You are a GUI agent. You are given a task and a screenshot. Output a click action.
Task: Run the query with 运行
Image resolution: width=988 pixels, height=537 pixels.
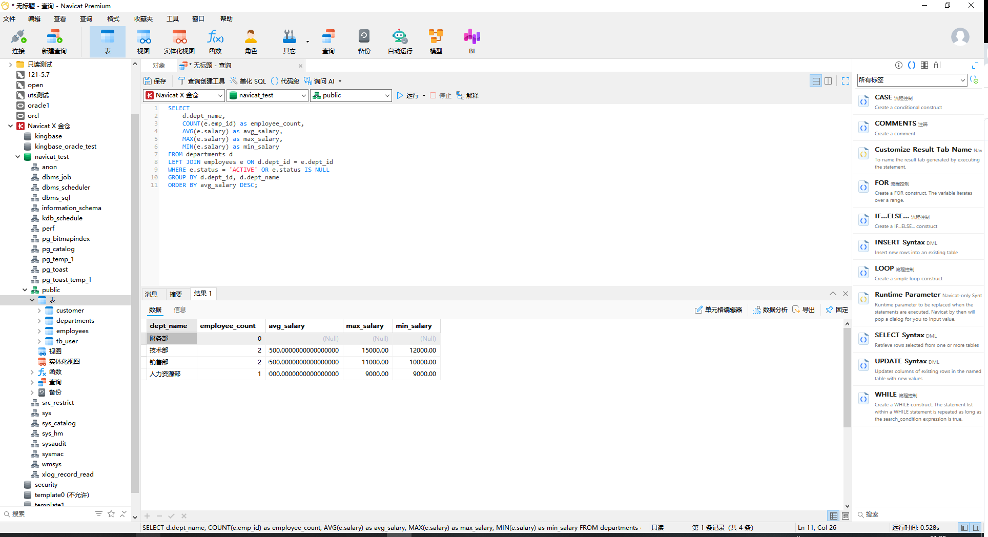408,95
